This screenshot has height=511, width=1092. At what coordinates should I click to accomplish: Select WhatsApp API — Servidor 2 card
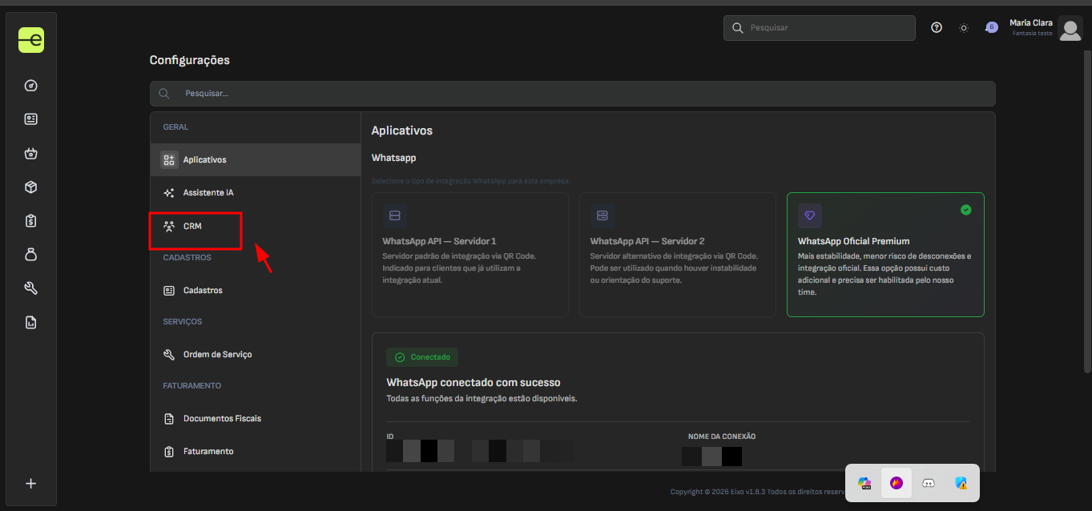click(678, 255)
